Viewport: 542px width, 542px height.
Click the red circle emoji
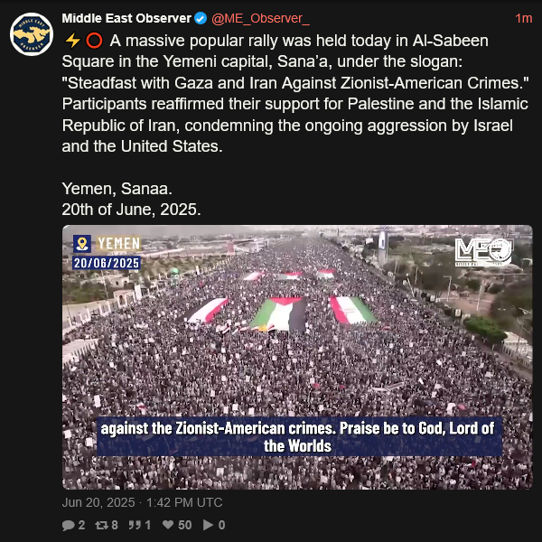[94, 41]
